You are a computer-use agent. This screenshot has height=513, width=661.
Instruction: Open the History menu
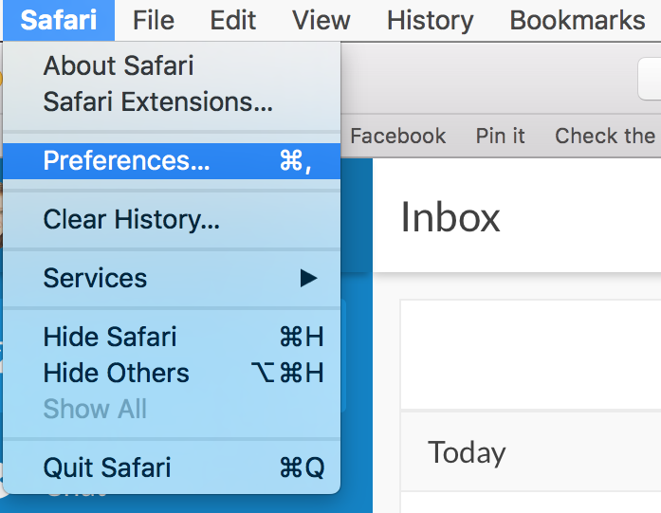coord(430,20)
